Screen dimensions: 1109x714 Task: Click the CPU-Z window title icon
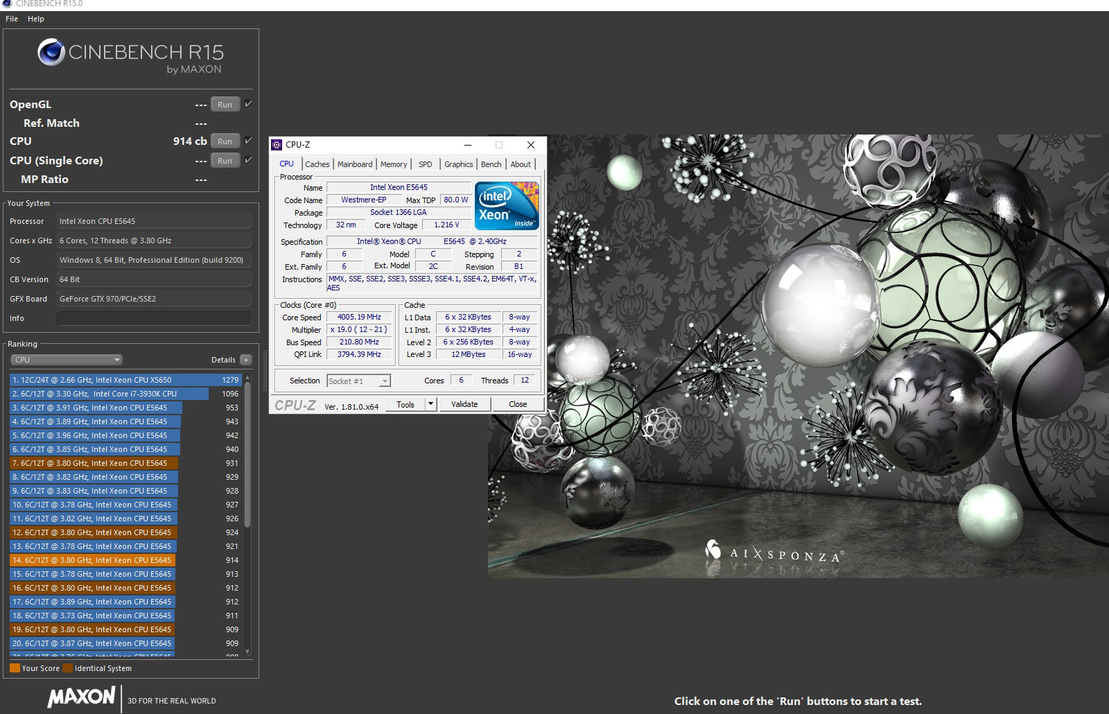(277, 145)
